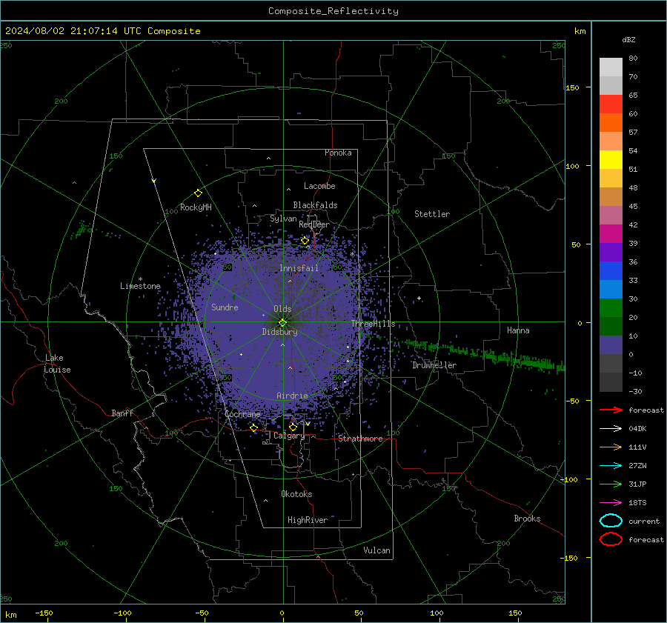Click the Hanna city label
Viewport: 667px width, 623px height.
tap(518, 330)
